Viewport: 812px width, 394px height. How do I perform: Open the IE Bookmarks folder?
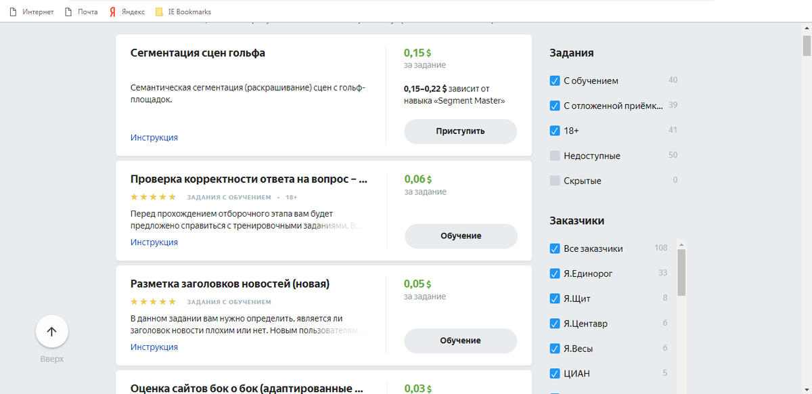(x=183, y=12)
